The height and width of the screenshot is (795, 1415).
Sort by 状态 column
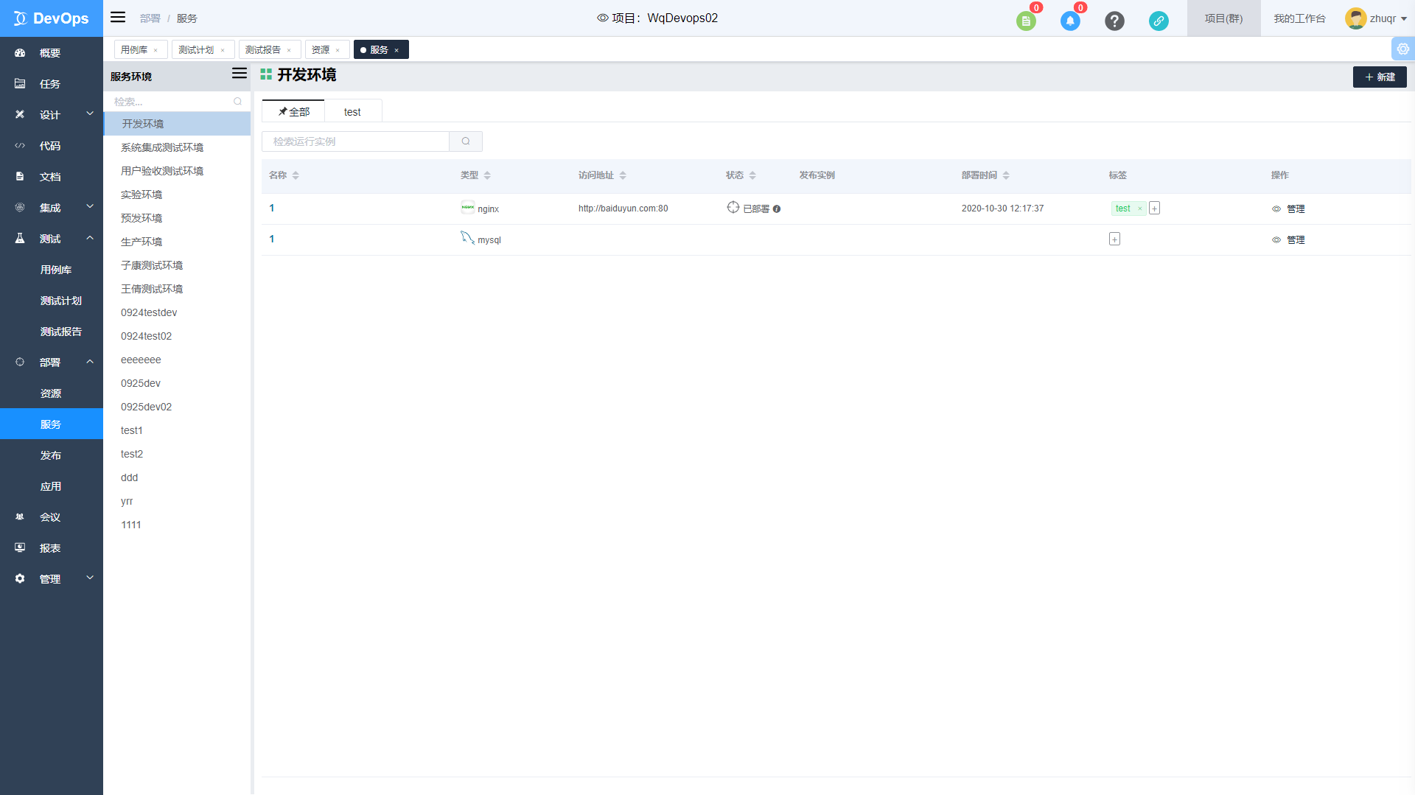(x=752, y=175)
